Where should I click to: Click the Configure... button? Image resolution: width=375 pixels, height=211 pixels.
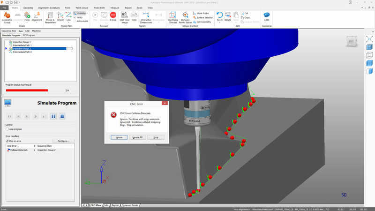pos(63,141)
